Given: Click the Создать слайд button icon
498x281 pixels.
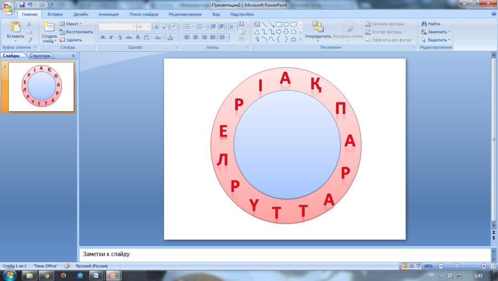Looking at the screenshot, I should [x=49, y=28].
